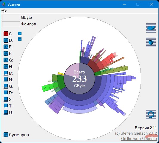159x143 pixels.
Task: Click the Суммарно label
Action: (x=19, y=135)
